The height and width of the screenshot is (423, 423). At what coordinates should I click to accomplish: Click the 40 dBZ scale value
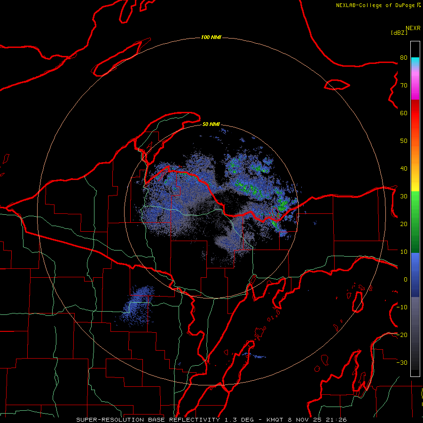click(x=404, y=169)
